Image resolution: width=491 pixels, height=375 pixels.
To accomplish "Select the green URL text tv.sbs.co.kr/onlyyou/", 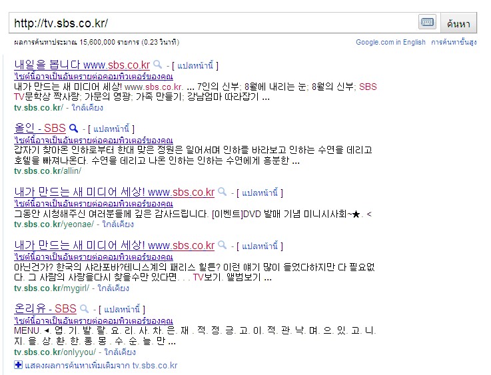I will coord(55,352).
